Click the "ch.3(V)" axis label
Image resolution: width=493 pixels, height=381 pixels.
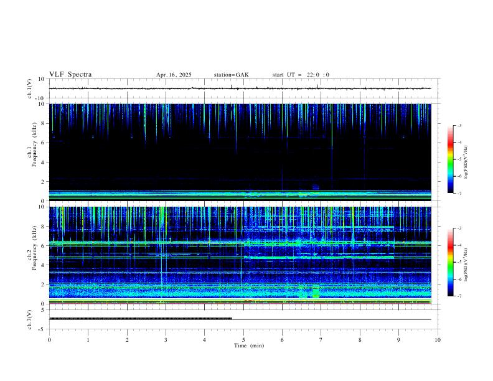click(x=30, y=320)
